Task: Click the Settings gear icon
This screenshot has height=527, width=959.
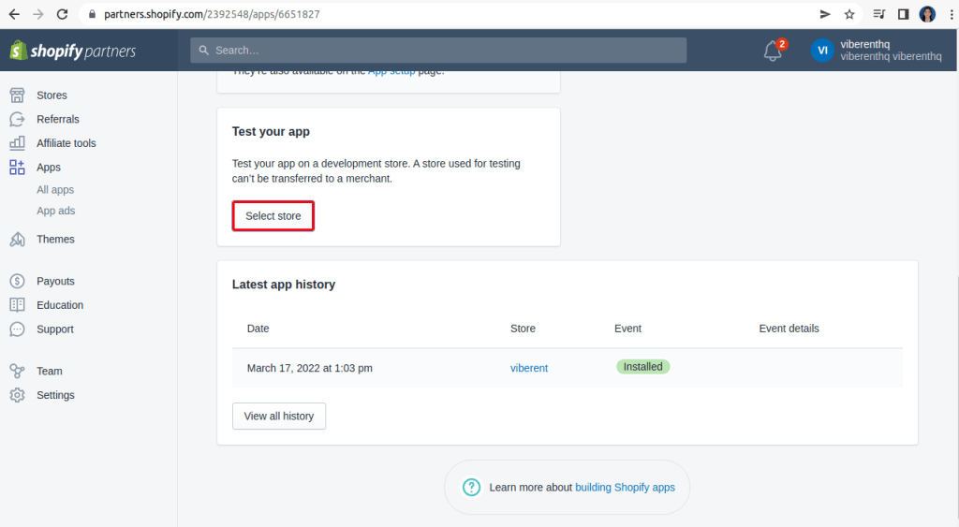Action: pyautogui.click(x=17, y=395)
